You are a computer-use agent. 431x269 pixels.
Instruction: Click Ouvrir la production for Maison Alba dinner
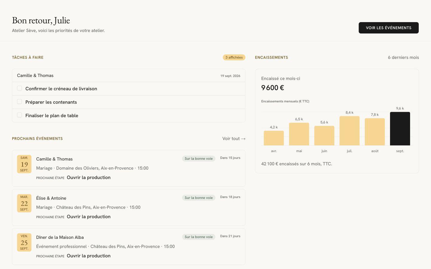coord(89,256)
